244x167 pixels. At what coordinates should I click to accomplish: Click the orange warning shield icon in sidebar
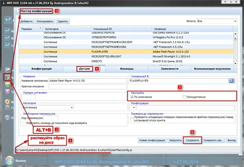(x=7, y=102)
